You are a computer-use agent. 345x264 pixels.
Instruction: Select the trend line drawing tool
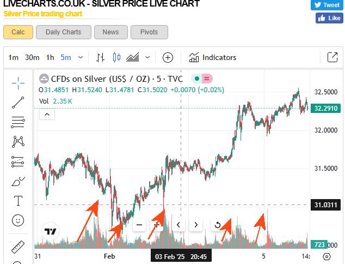[x=18, y=102]
